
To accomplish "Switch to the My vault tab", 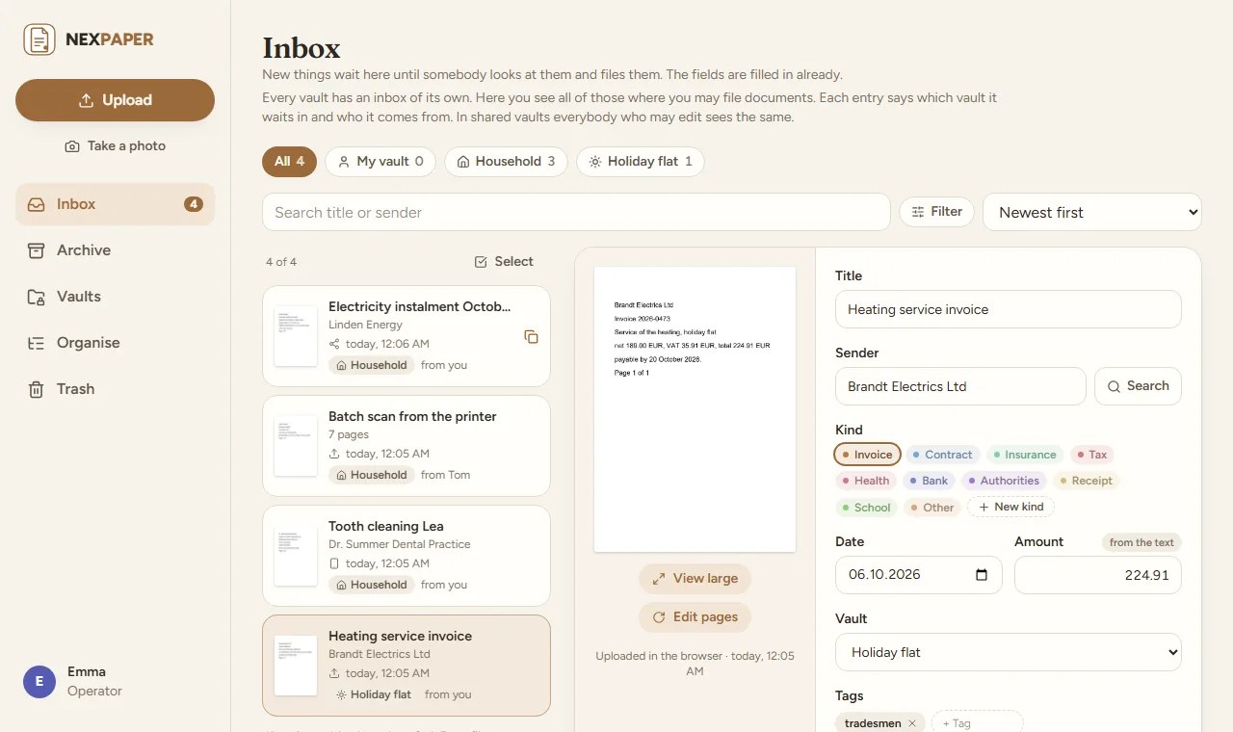I will pos(380,162).
